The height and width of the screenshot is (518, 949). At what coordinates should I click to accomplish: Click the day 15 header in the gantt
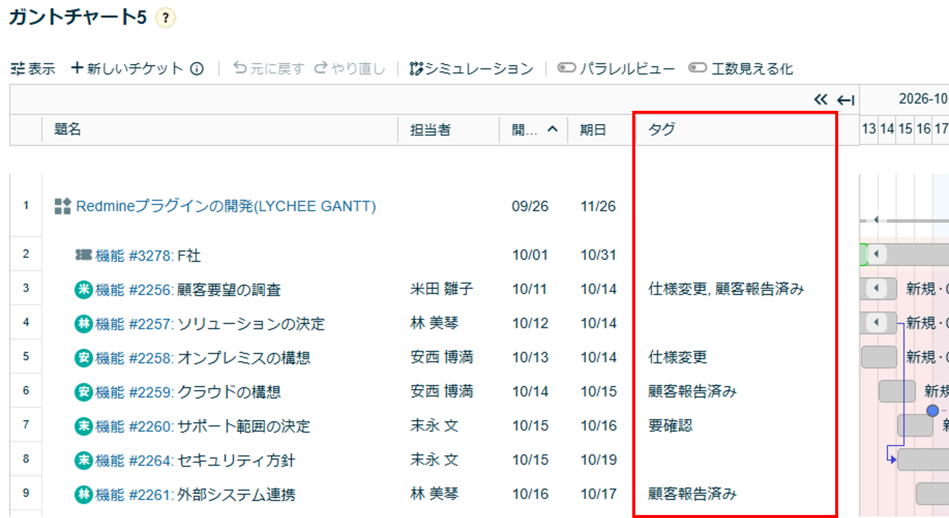905,129
